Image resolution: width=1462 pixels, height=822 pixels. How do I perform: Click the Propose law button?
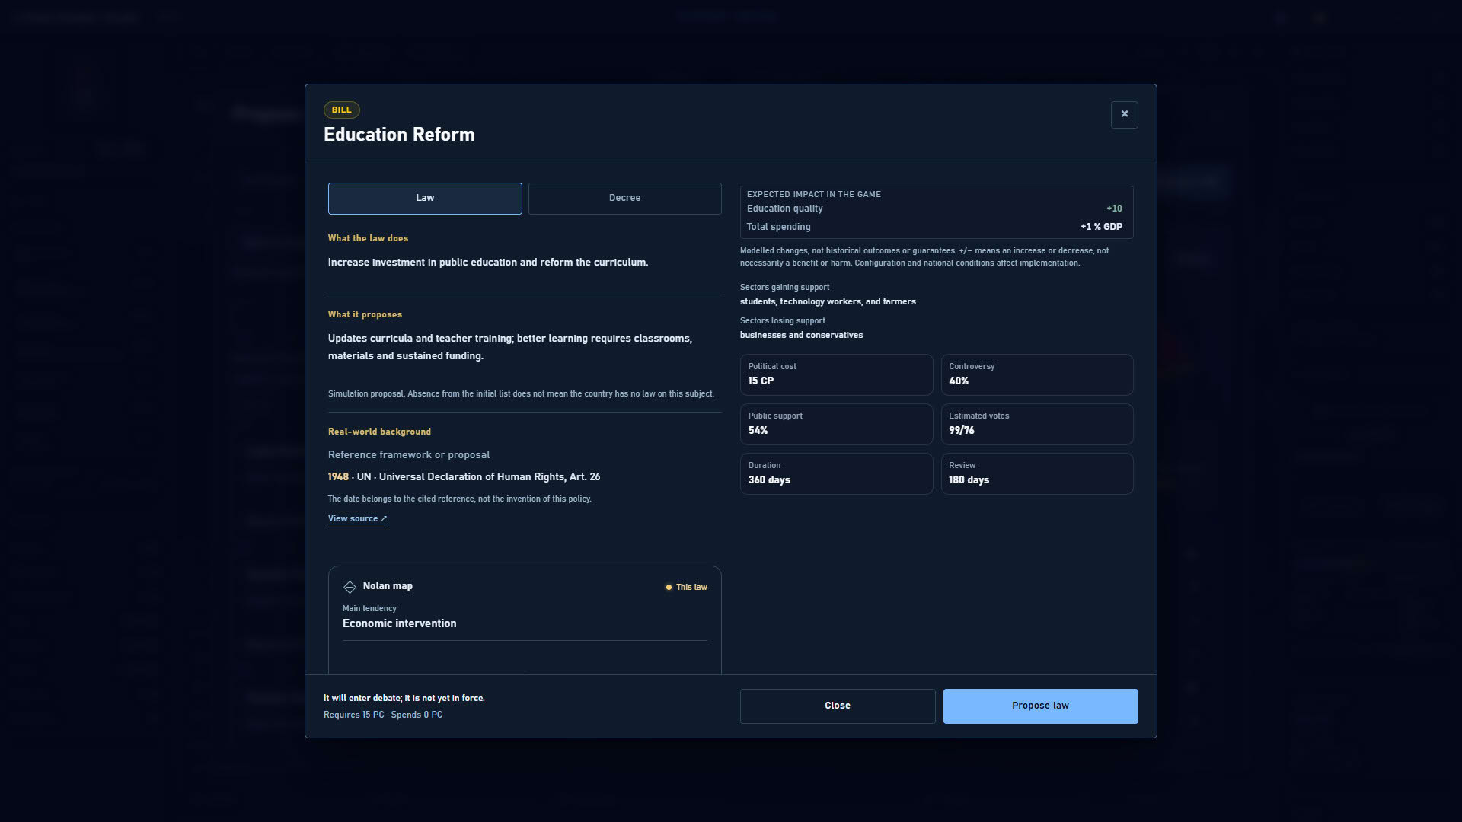(1040, 706)
